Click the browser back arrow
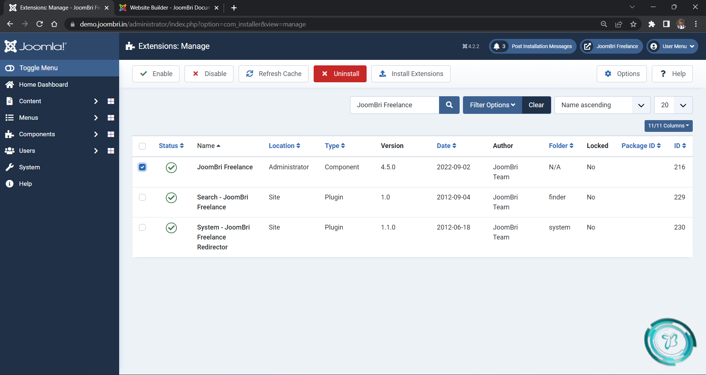706x375 pixels. point(10,24)
